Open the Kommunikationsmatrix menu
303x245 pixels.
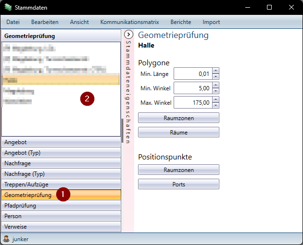click(x=129, y=22)
